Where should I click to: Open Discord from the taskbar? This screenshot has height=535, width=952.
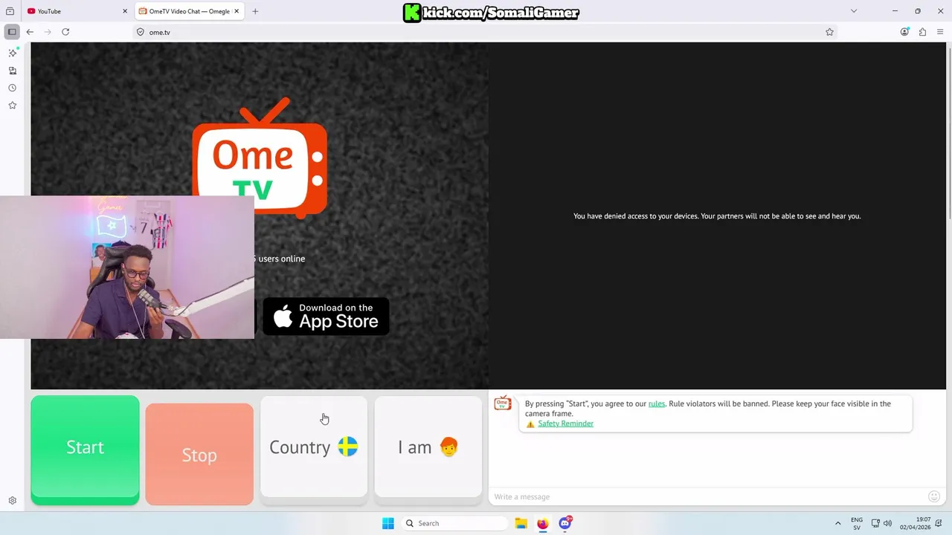[x=565, y=523]
